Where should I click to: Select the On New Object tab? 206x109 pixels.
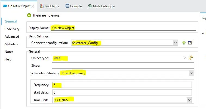19,6
